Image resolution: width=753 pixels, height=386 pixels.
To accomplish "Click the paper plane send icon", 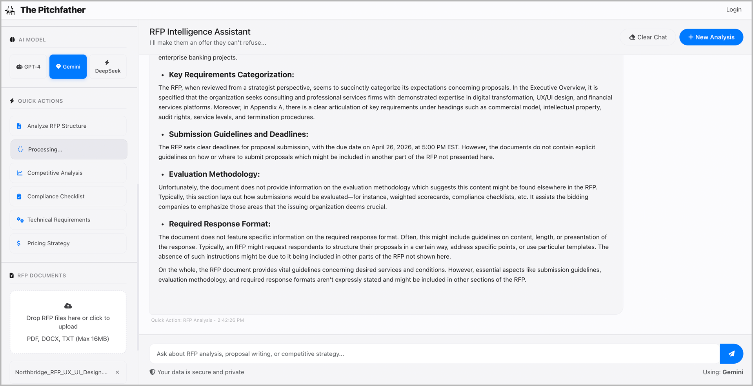I will tap(731, 353).
